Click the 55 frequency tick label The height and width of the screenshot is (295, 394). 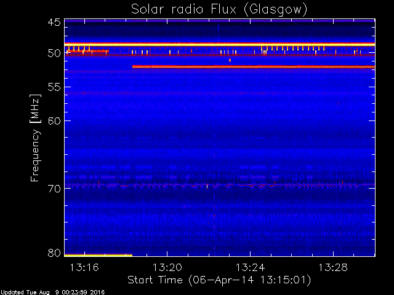click(54, 87)
